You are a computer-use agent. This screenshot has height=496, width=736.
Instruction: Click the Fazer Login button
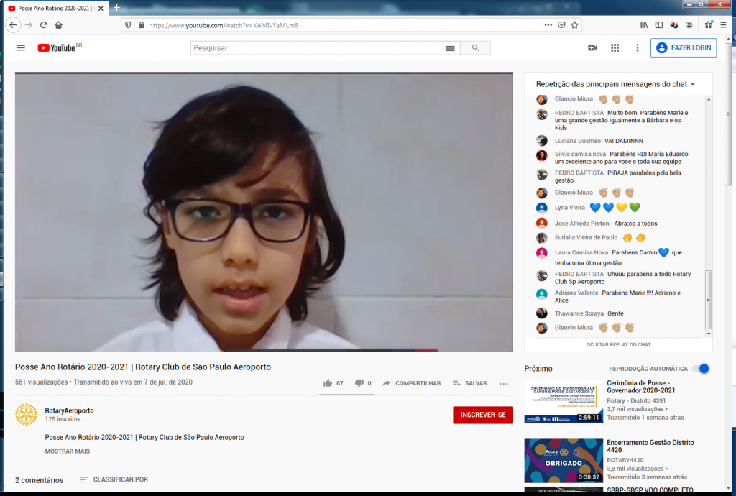click(683, 48)
